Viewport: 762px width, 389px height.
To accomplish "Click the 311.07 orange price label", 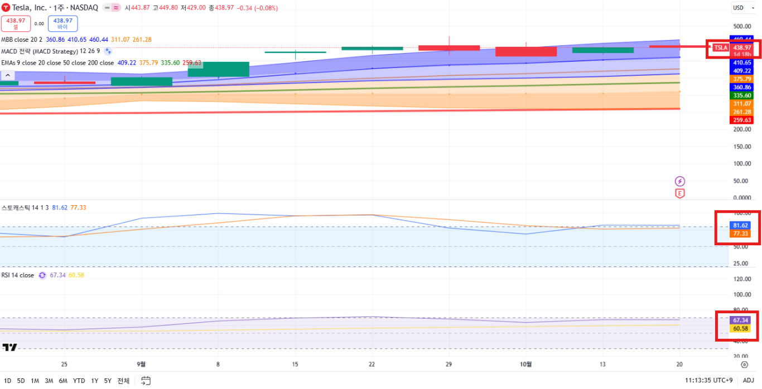I will pyautogui.click(x=741, y=104).
